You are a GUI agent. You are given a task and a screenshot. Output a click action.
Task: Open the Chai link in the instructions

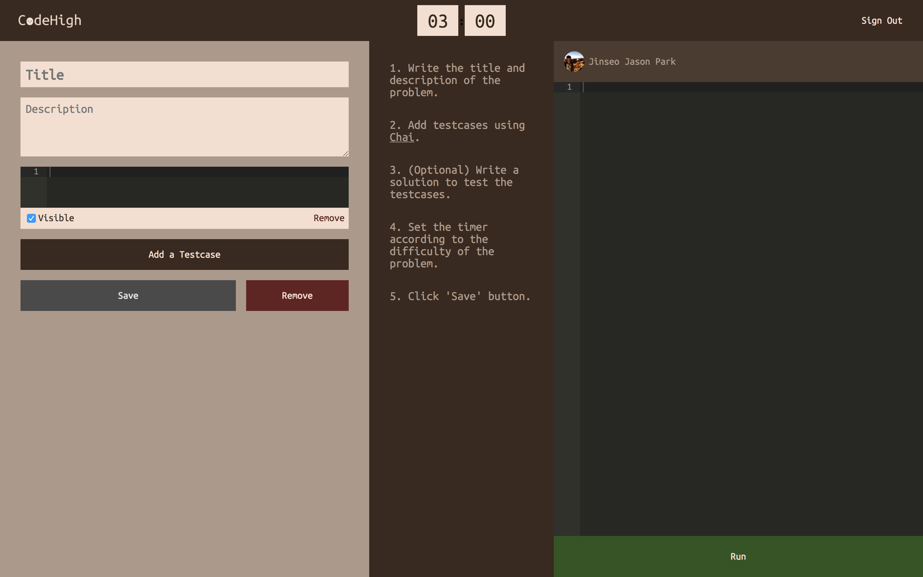[401, 138]
